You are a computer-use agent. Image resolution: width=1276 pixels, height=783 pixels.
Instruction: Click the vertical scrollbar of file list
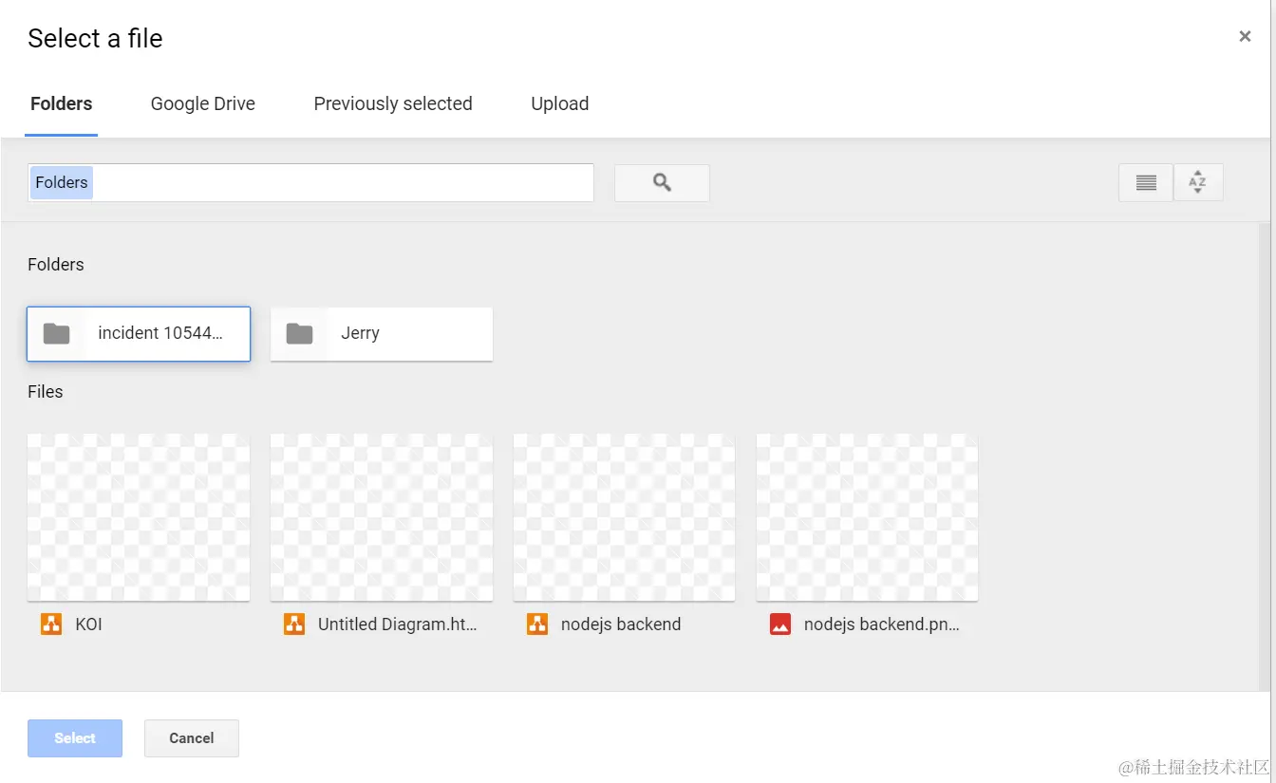tap(1264, 456)
